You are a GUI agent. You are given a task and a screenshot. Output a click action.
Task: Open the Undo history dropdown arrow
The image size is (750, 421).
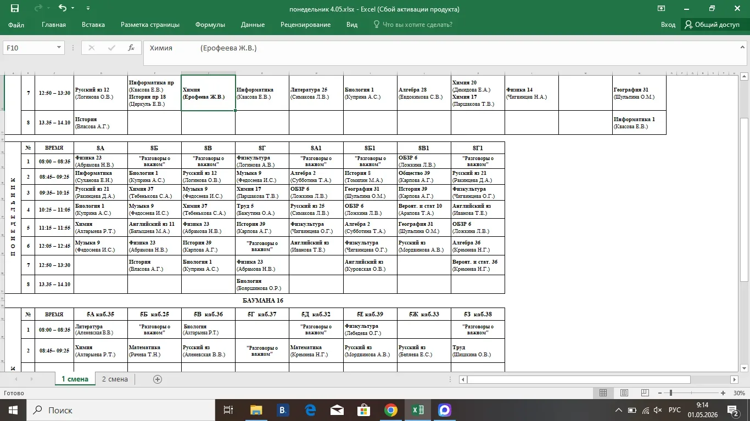tap(72, 9)
